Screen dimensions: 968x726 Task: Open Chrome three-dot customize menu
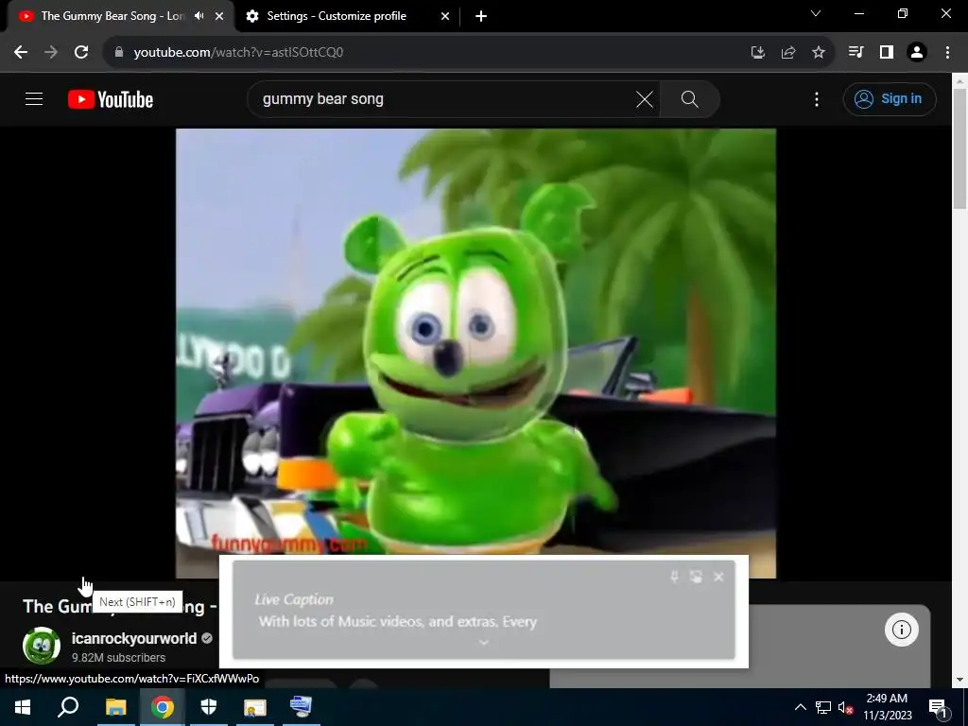tap(947, 53)
